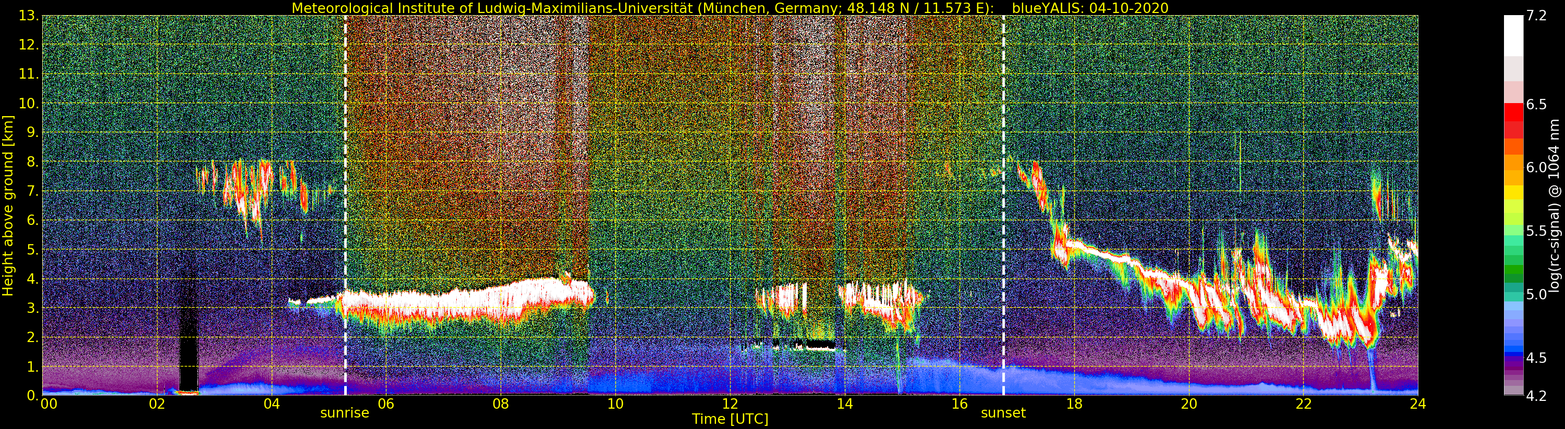The width and height of the screenshot is (1565, 429).
Task: Select the "5." height axis tick label
Action: [33, 249]
